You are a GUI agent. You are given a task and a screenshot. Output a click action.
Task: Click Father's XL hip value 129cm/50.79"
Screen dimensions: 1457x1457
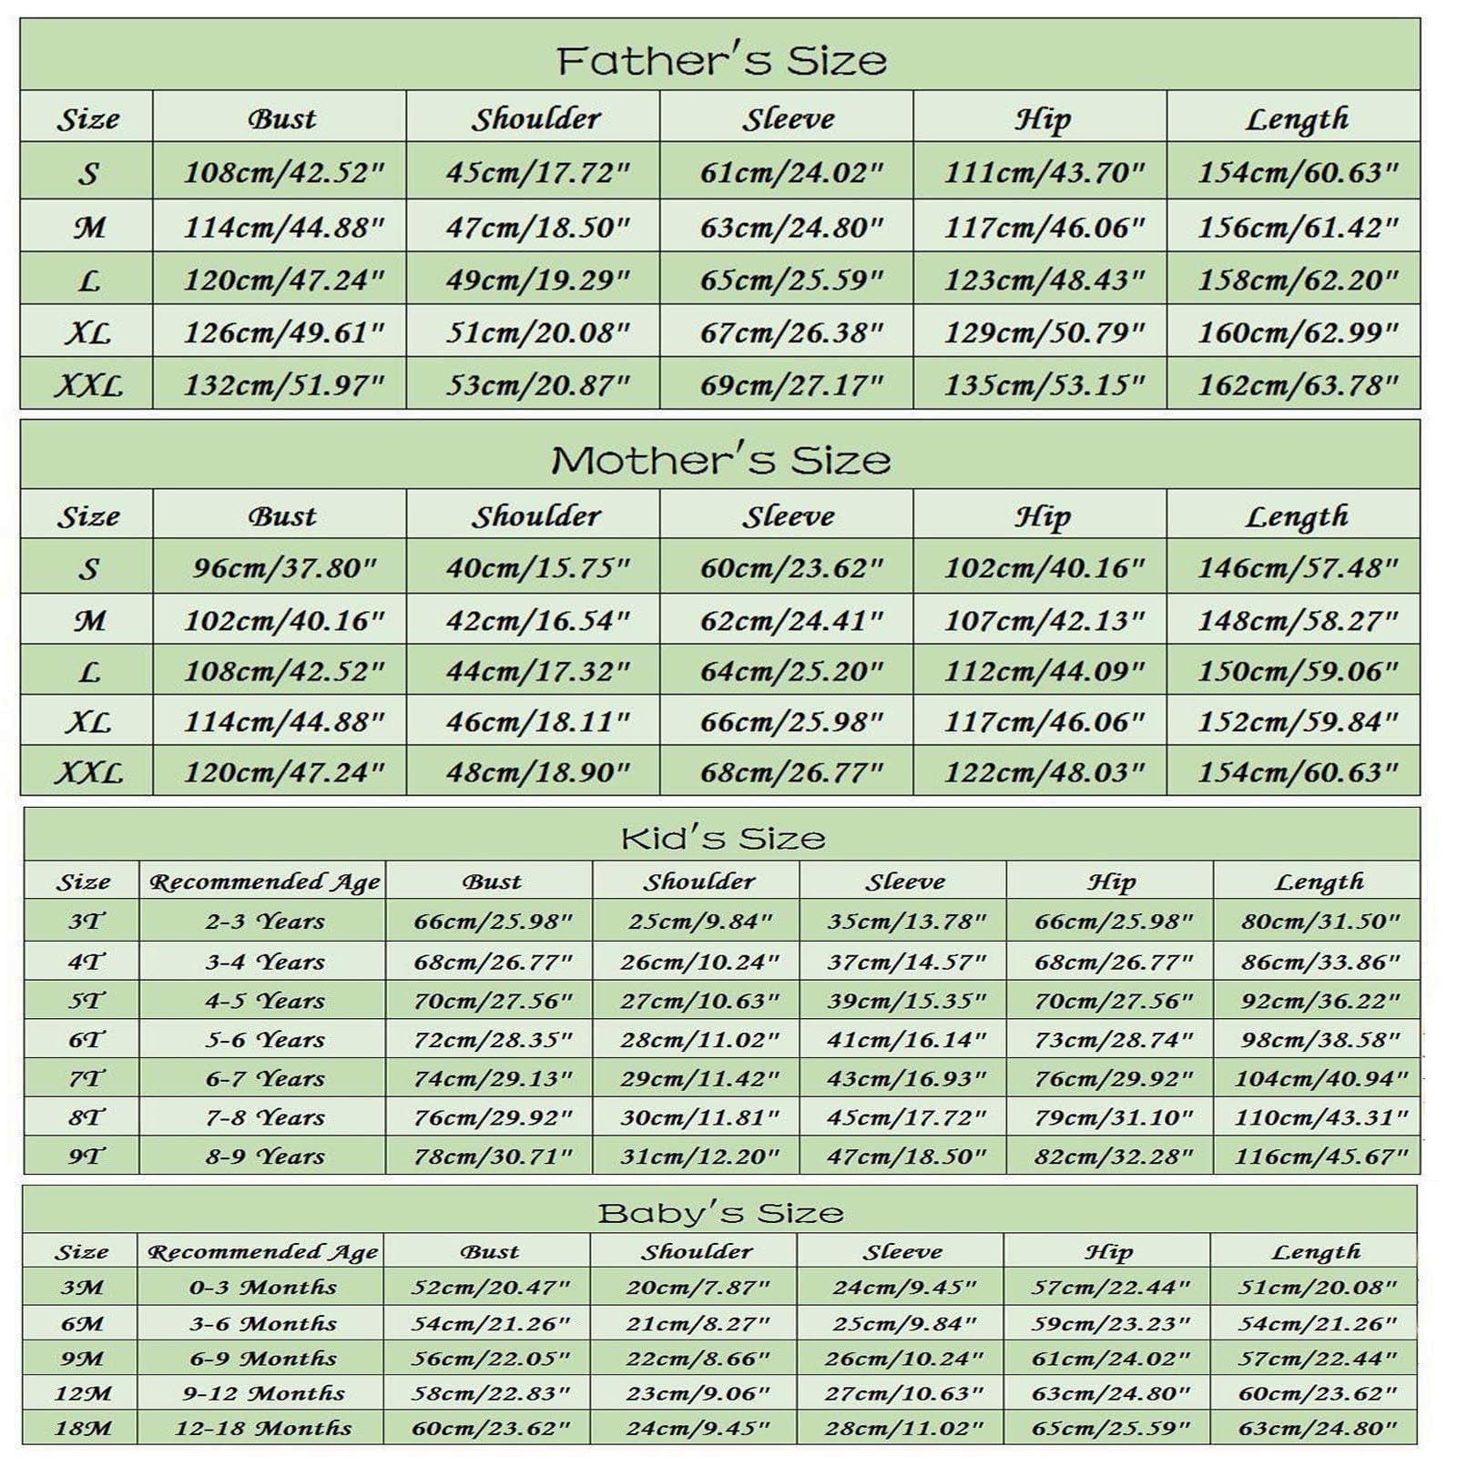tap(1044, 332)
